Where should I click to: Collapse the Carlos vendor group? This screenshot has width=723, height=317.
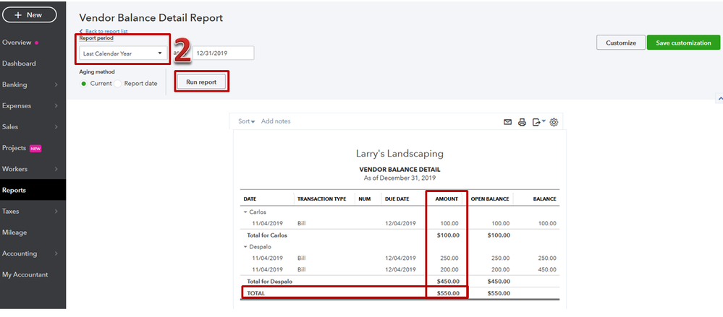point(245,212)
